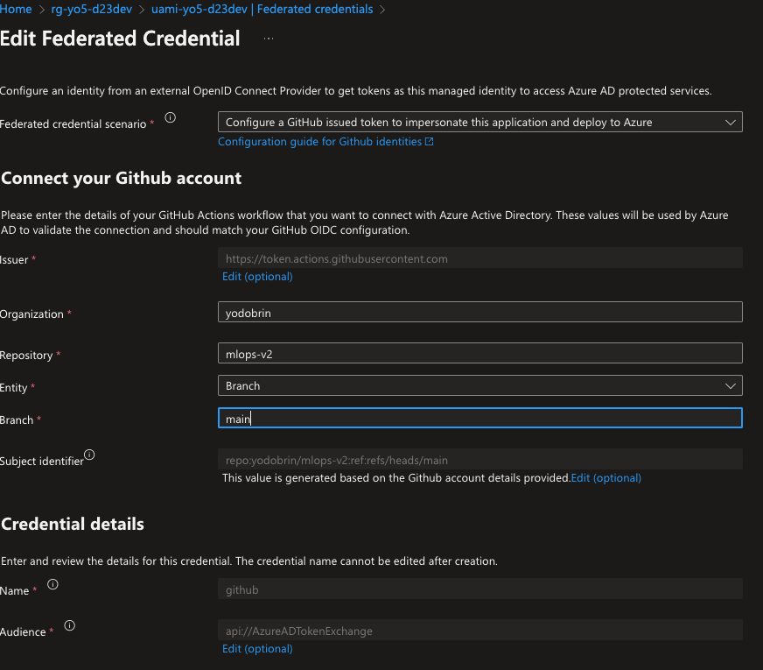Click into the Branch text field
The image size is (763, 670).
click(479, 419)
